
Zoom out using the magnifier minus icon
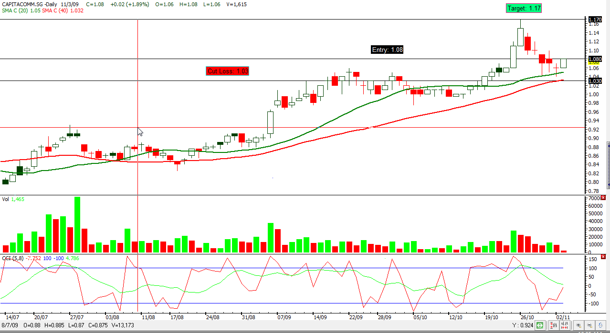(589, 325)
